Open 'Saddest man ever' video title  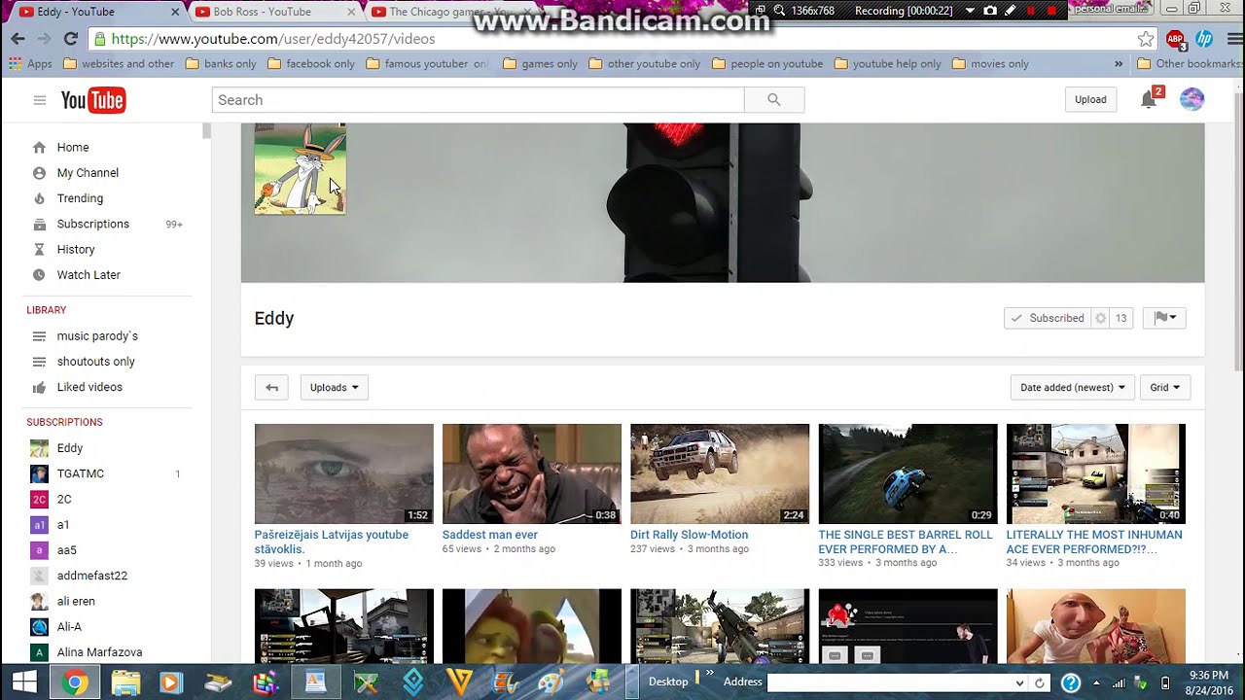pos(490,535)
